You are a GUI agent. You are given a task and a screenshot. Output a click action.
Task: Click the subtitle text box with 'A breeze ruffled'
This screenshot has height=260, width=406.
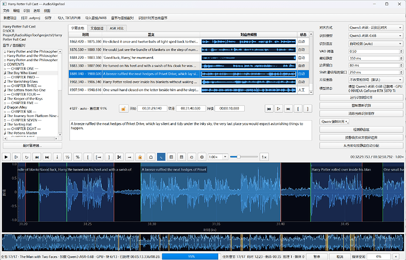point(191,130)
